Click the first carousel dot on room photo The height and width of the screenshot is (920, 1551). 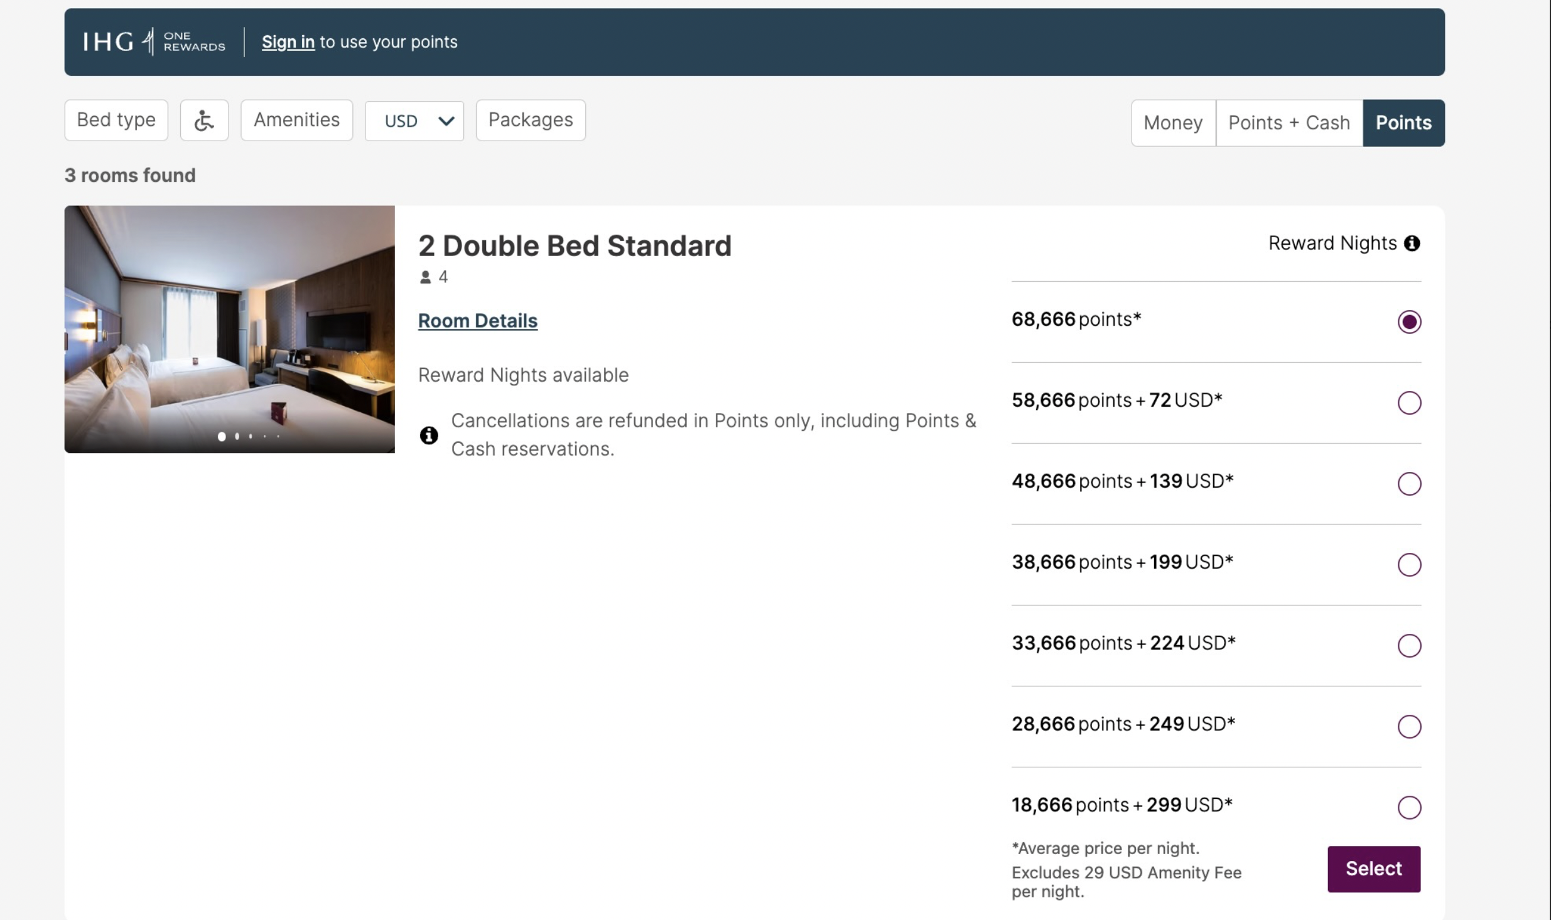222,436
